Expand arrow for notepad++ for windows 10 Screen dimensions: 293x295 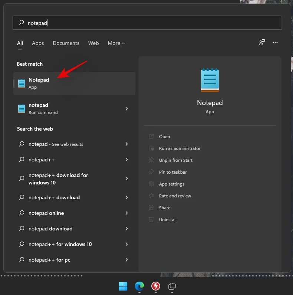click(126, 244)
